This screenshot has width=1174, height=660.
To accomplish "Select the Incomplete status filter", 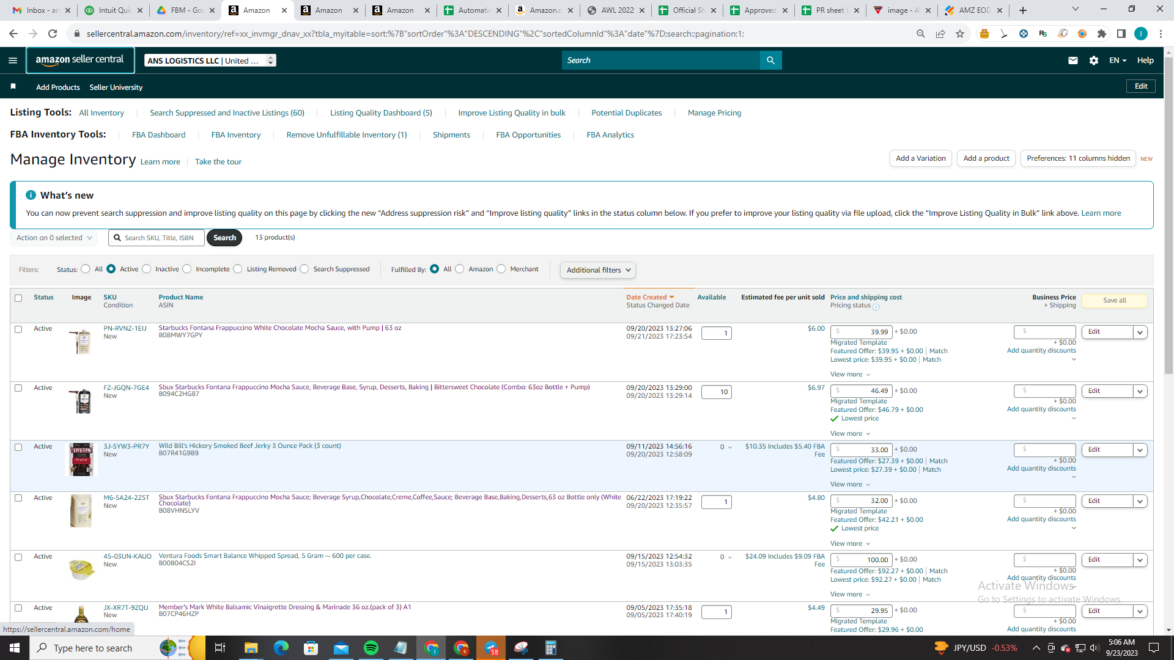I will point(187,269).
